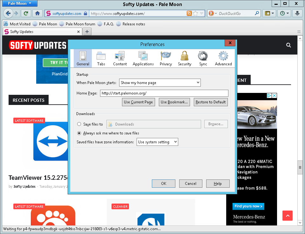Viewport: 305px width, 234px height.
Task: Open the Pale Moon bookmark
Action: point(45,24)
